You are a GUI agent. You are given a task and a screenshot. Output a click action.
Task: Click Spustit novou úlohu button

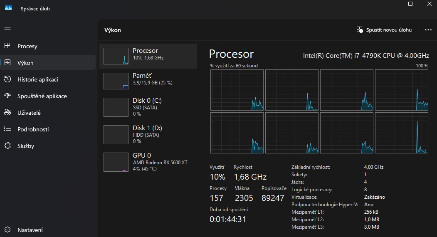coord(384,30)
